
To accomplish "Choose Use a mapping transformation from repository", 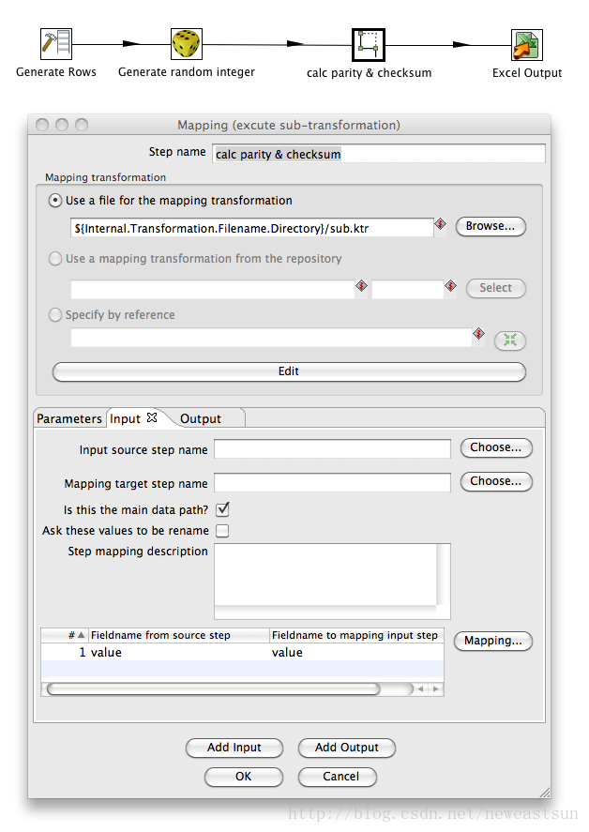I will [54, 259].
